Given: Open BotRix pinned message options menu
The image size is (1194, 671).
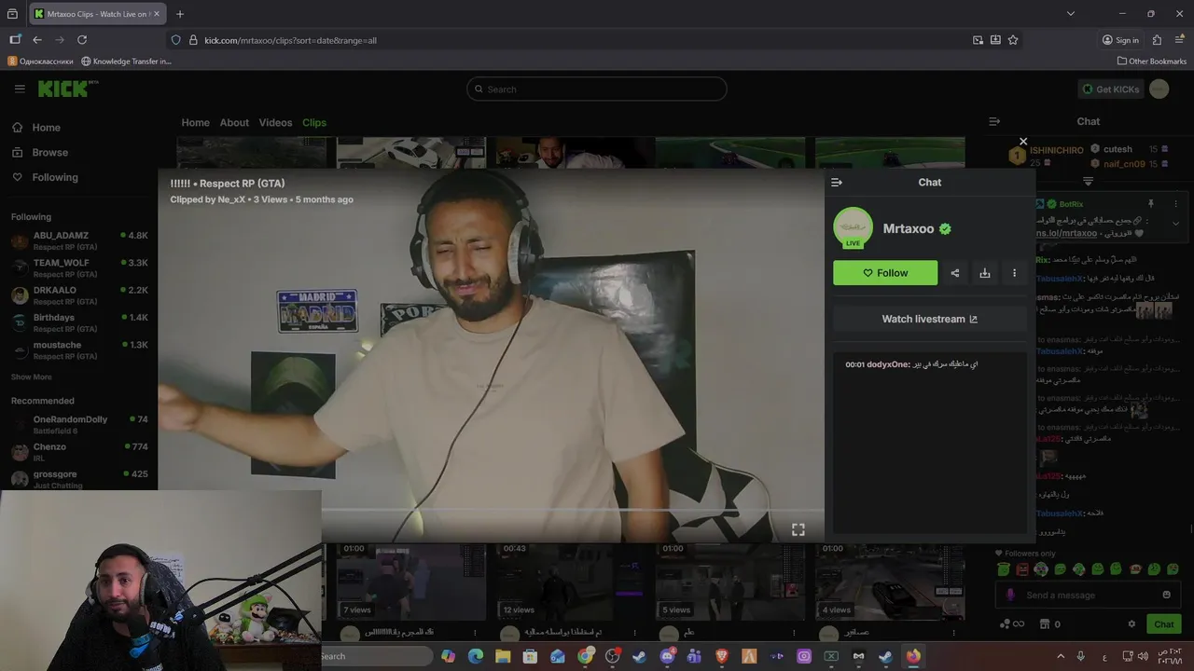Looking at the screenshot, I should coord(1175,204).
